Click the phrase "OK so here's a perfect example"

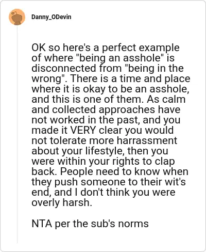(106, 48)
